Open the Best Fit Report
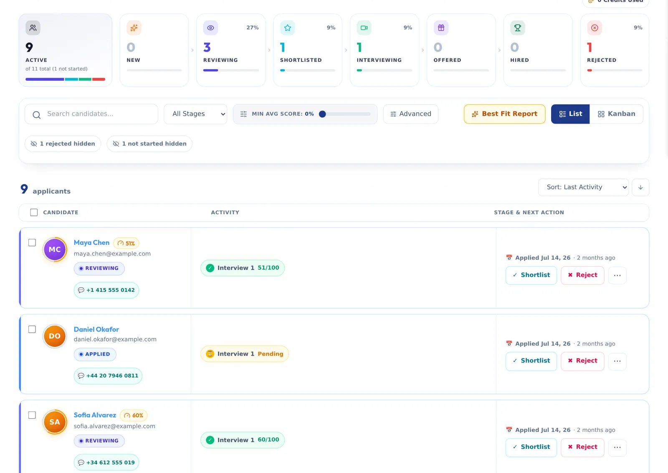 (505, 114)
